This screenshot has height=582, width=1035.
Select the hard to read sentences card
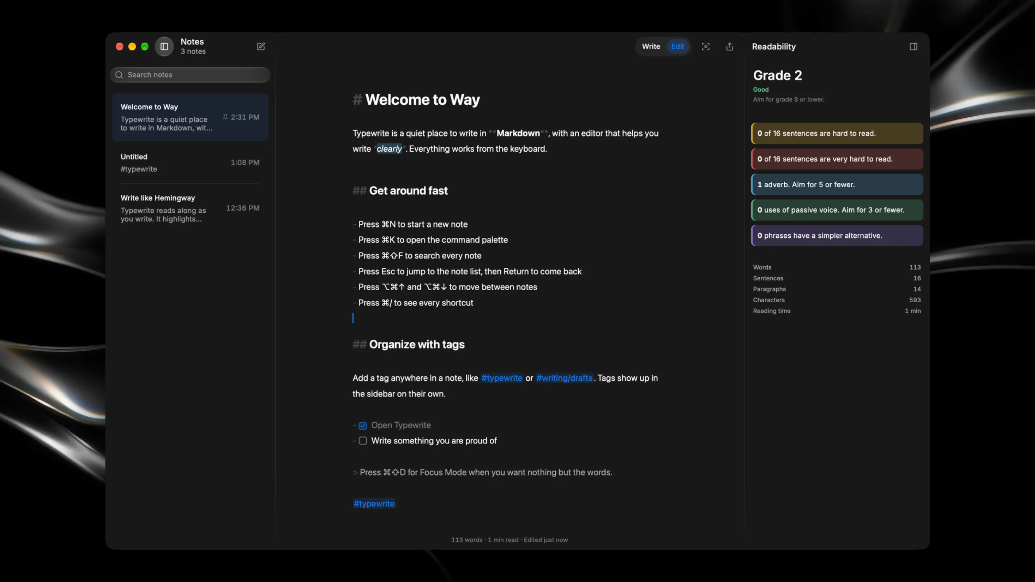(x=837, y=133)
